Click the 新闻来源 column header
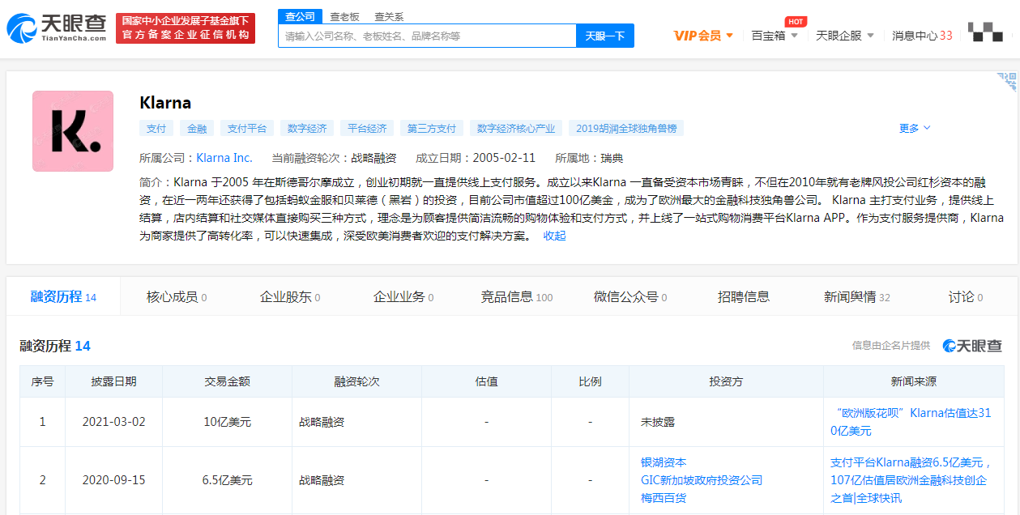1020x515 pixels. coord(912,381)
